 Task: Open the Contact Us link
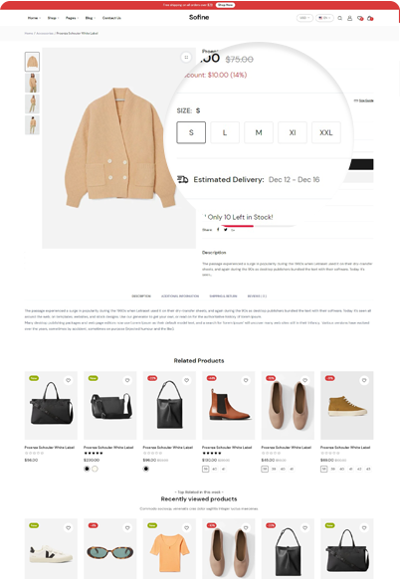pos(111,18)
